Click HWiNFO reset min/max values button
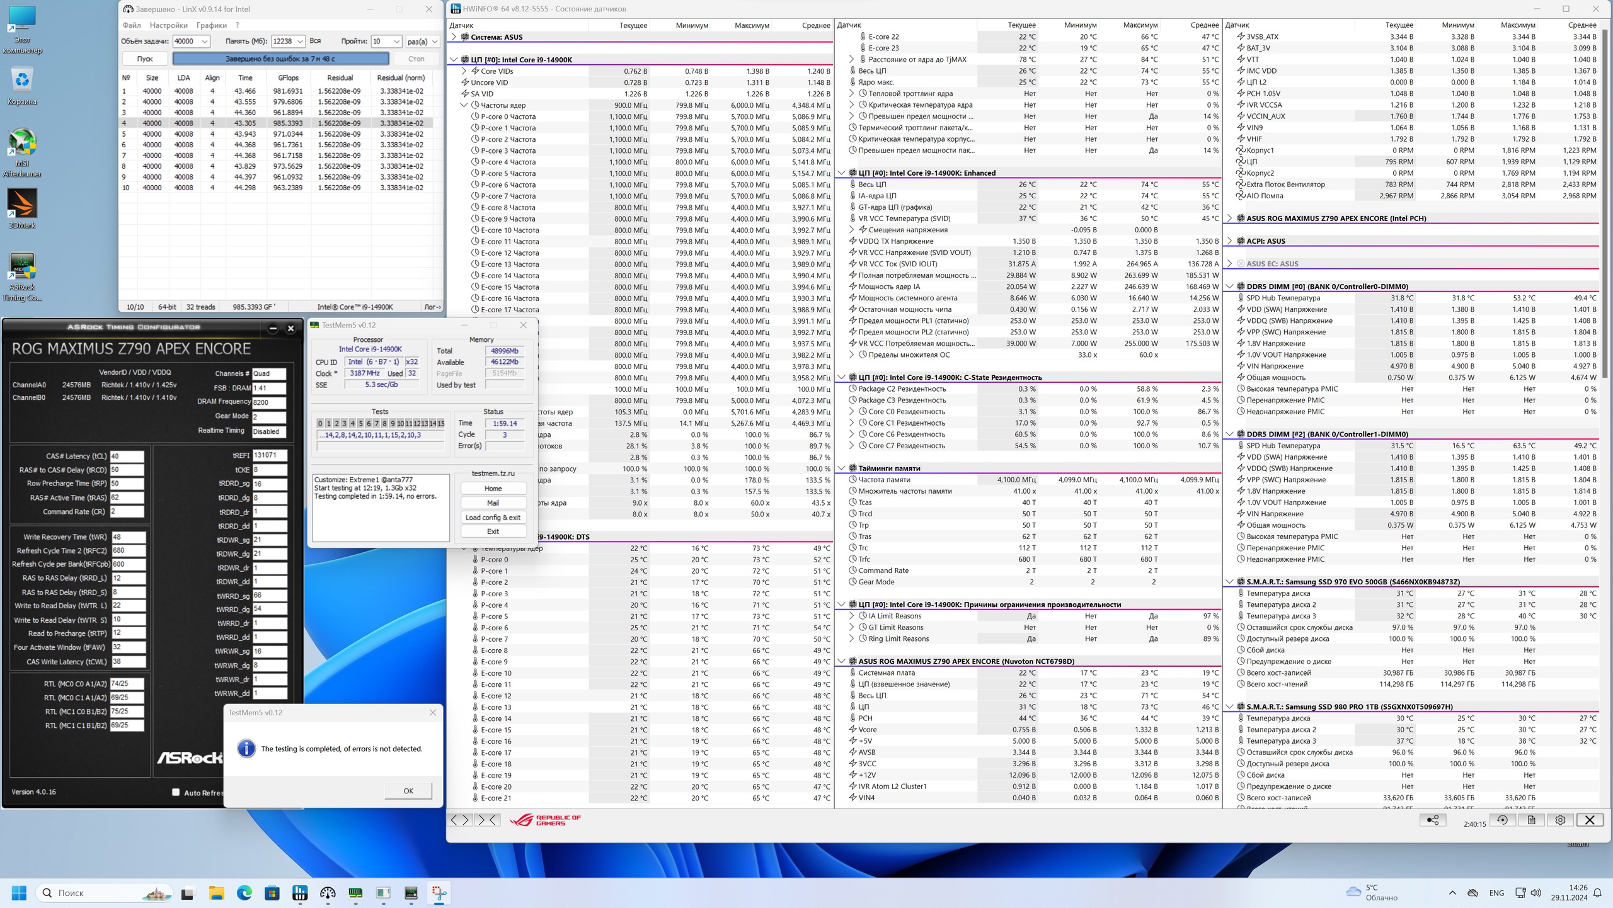Viewport: 1613px width, 908px height. pyautogui.click(x=1502, y=820)
